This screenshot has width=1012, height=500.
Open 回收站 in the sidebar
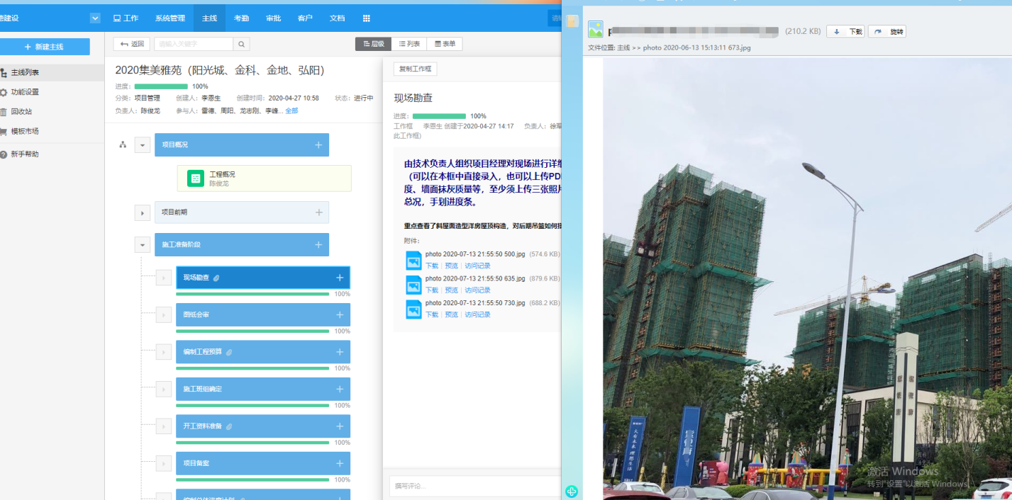tap(21, 112)
